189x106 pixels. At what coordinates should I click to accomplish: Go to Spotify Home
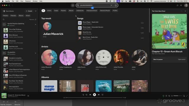coord(73,5)
